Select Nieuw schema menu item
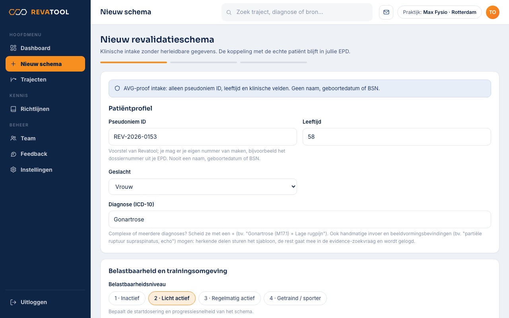509x318 pixels. [45, 64]
